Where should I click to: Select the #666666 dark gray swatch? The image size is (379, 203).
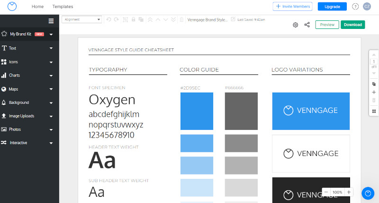pyautogui.click(x=241, y=111)
